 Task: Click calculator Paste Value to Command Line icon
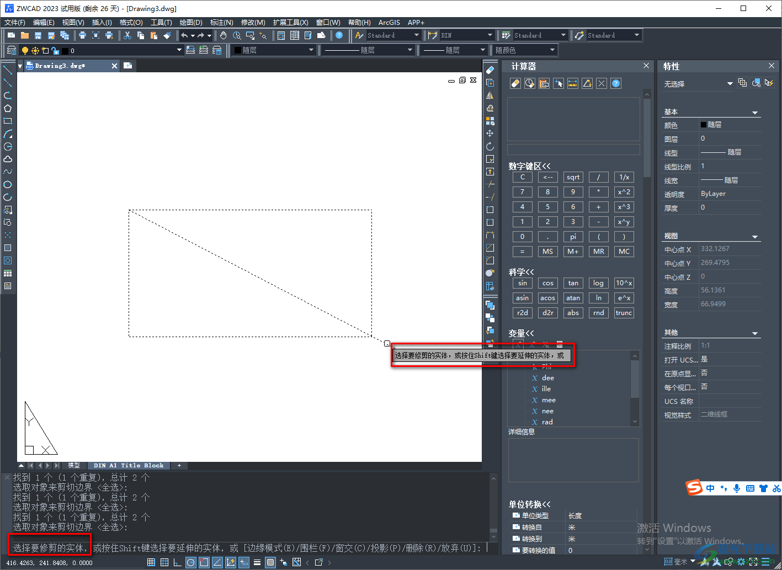tap(544, 83)
